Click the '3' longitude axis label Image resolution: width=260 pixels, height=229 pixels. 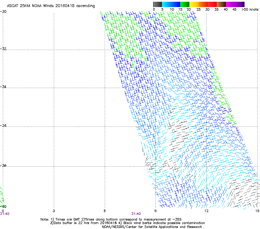[54, 211]
